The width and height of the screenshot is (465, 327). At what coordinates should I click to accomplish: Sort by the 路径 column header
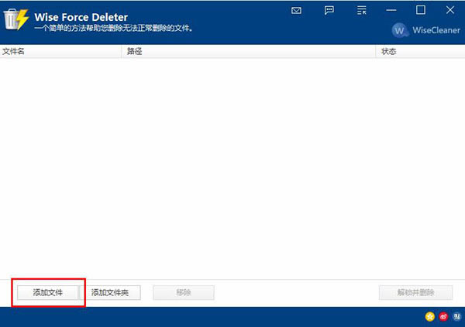(x=249, y=52)
